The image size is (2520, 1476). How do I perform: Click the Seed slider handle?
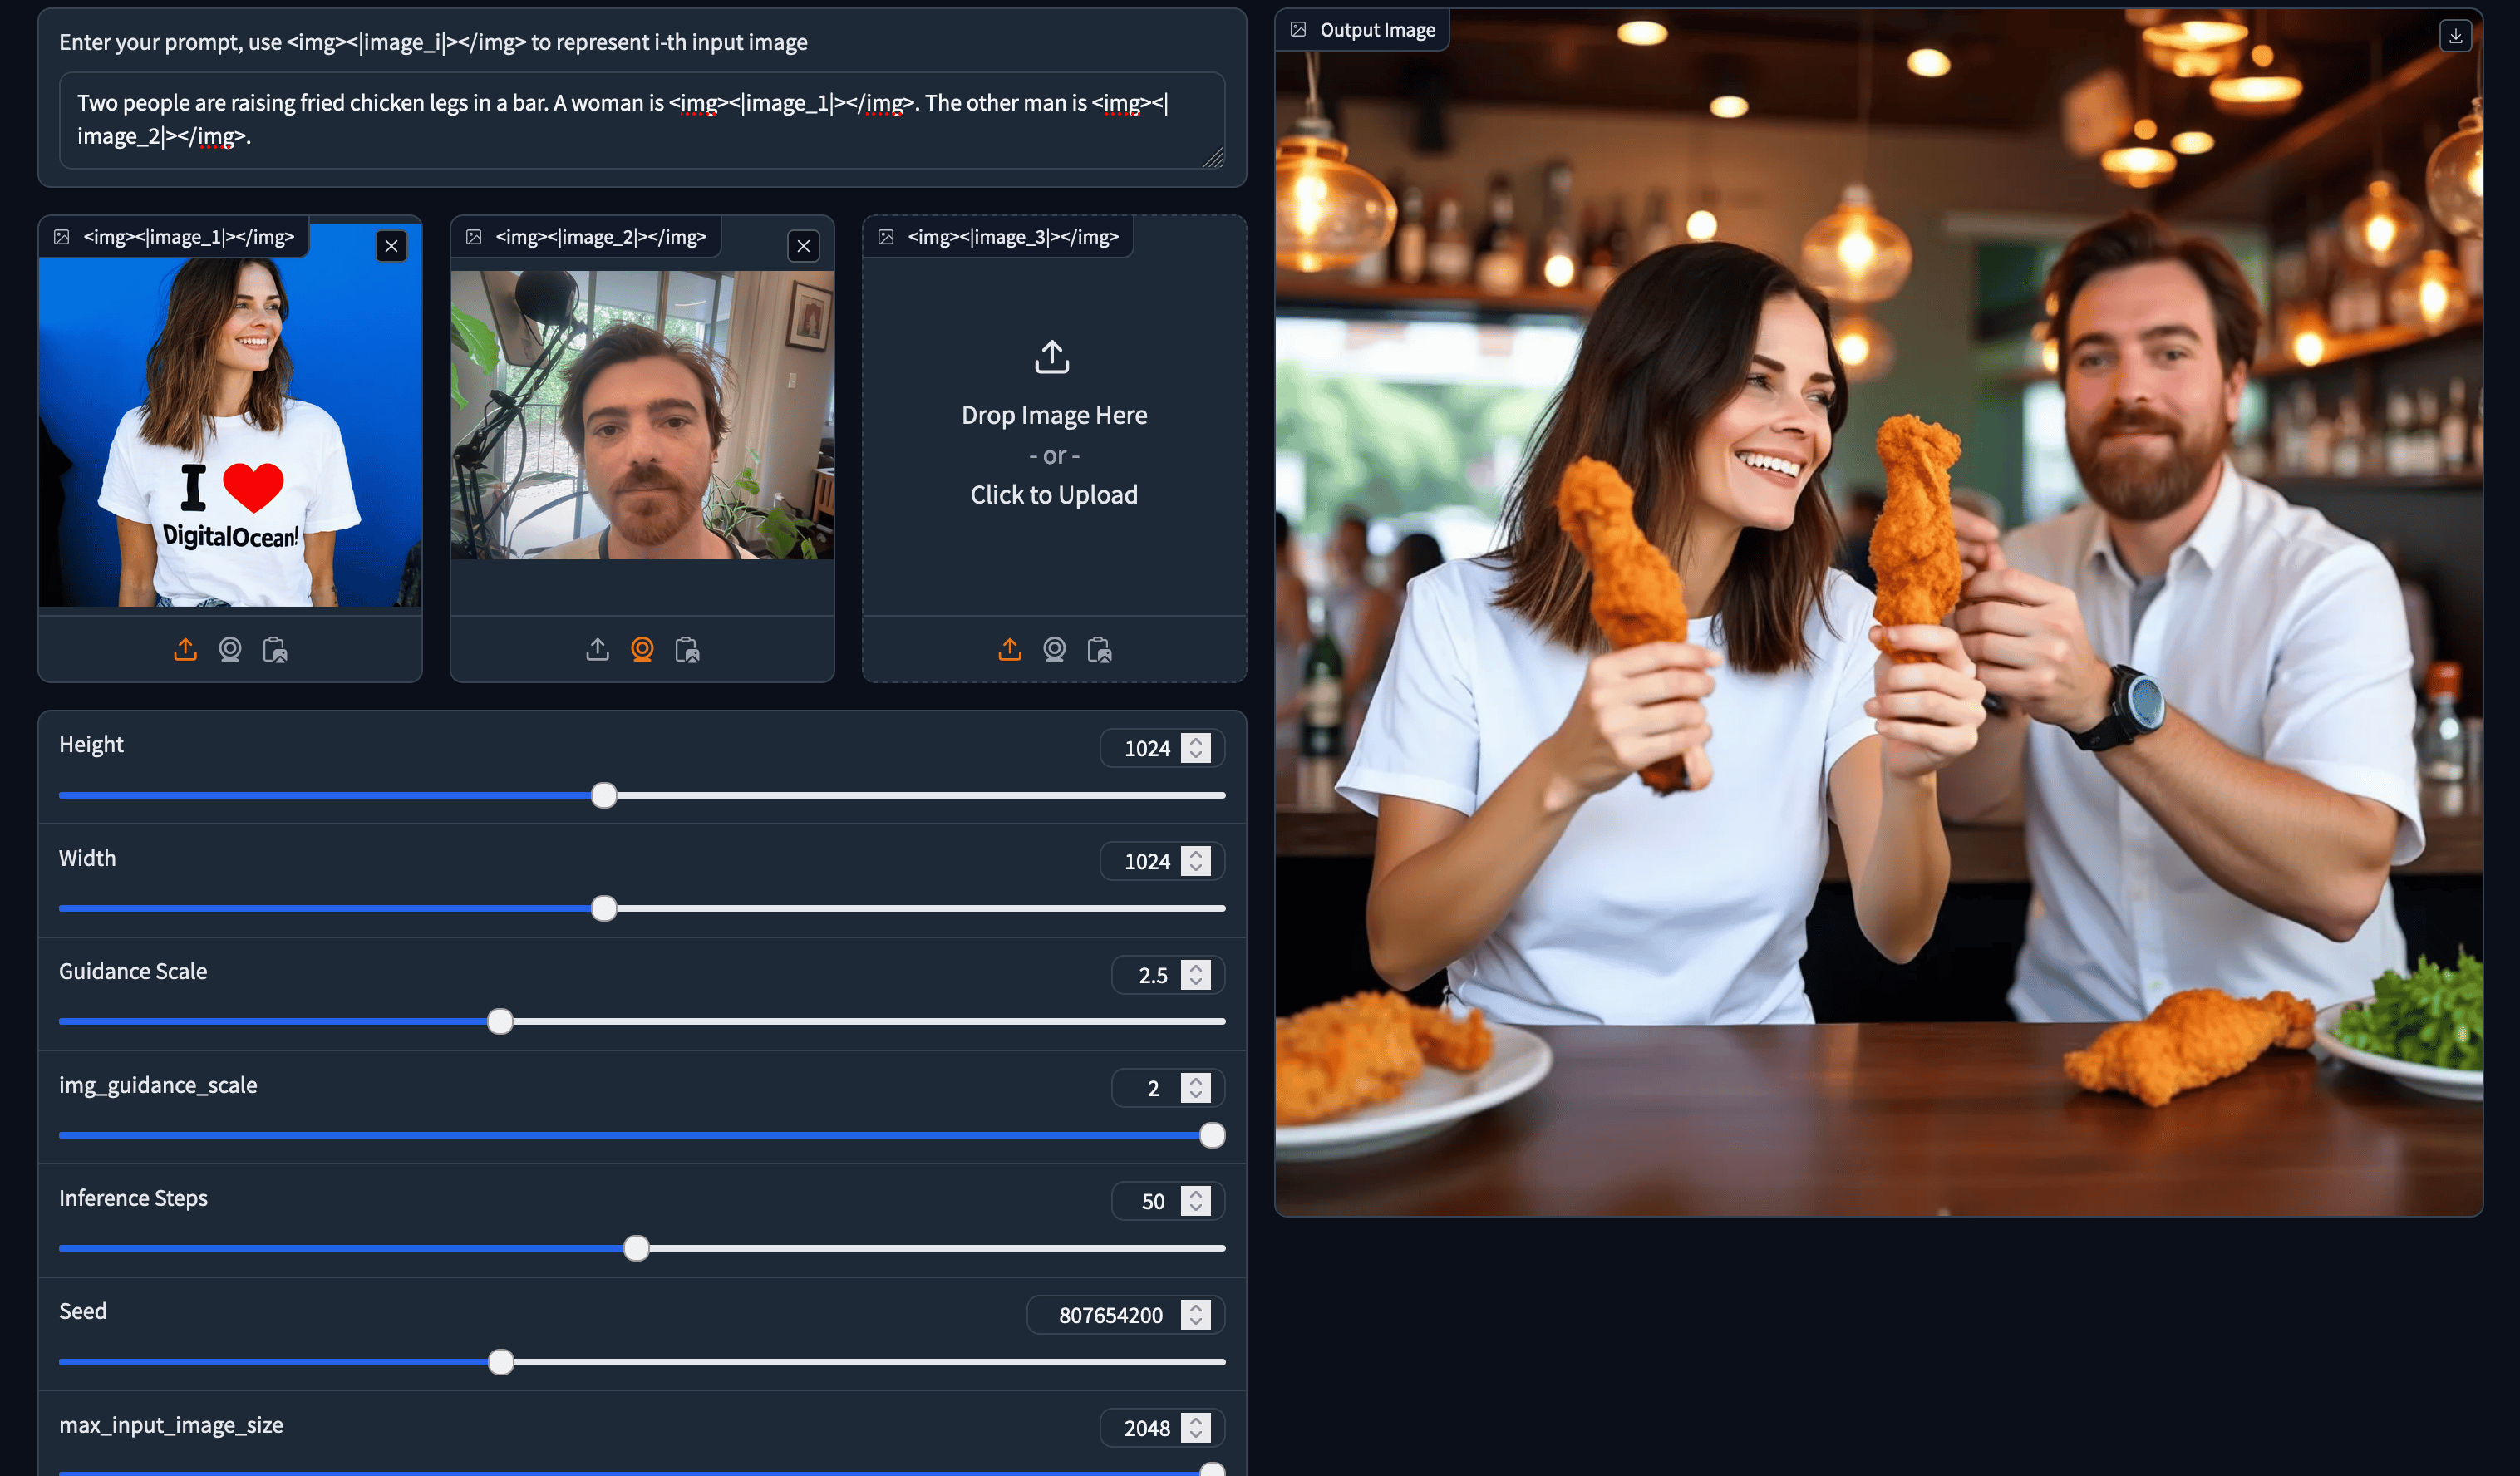point(501,1363)
